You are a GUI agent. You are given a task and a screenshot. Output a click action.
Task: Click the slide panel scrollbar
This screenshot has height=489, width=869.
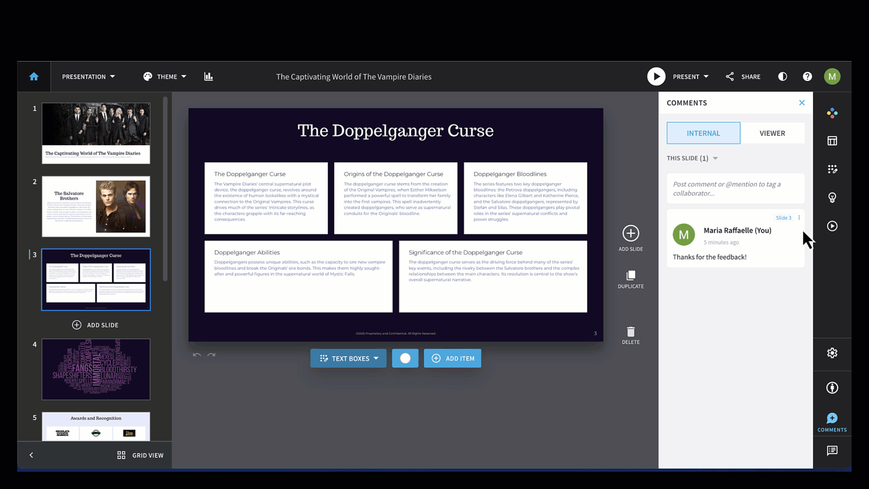click(x=165, y=189)
